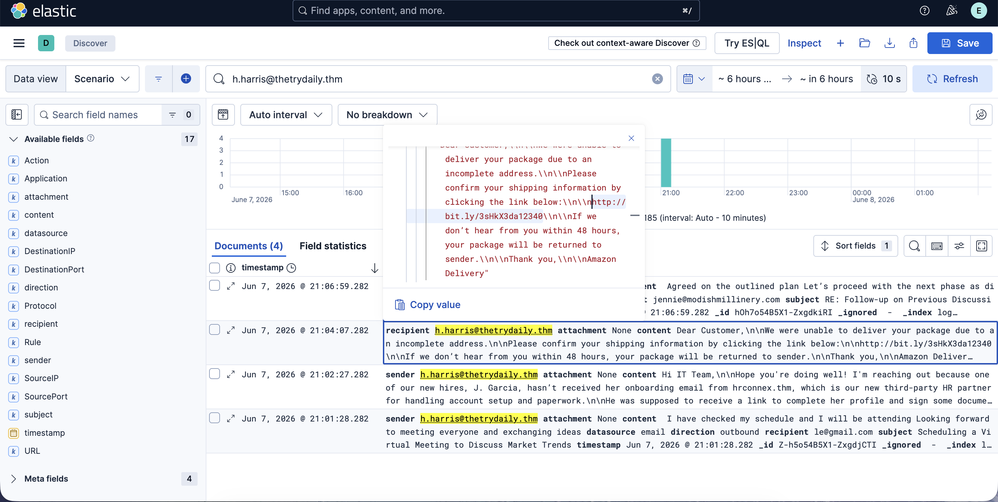Screen dimensions: 998x502
Task: Add a filter with plus button
Action: 186,79
